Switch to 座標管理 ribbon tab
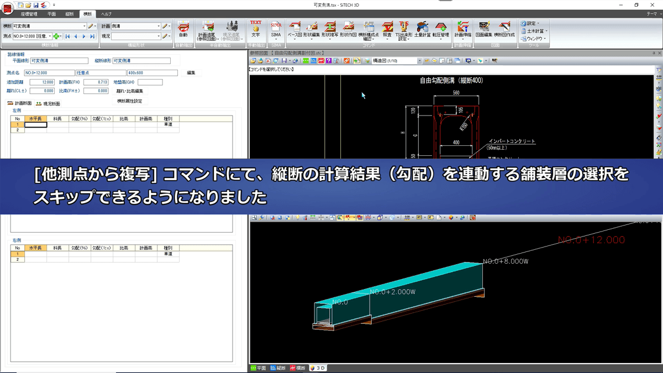The width and height of the screenshot is (663, 373). [29, 14]
